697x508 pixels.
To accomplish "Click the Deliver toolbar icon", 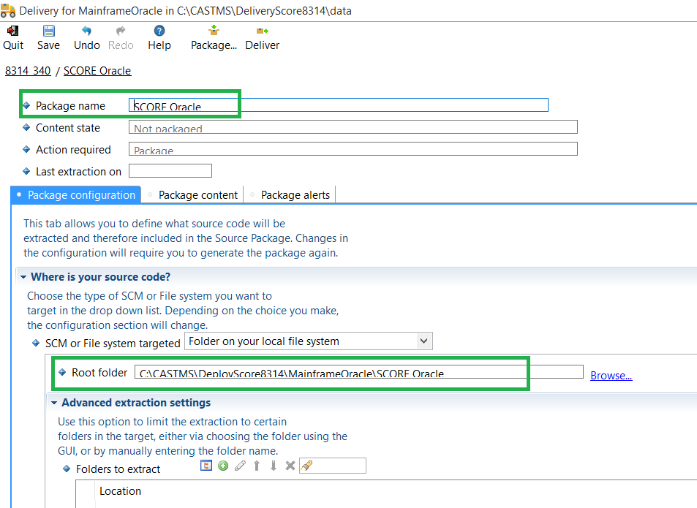I will (x=262, y=31).
